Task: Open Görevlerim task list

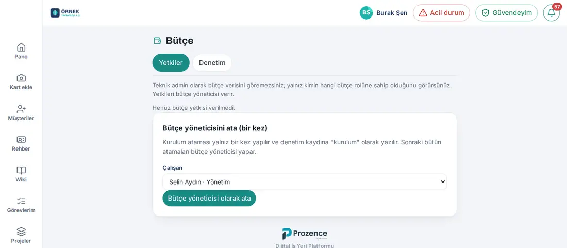Action: click(x=21, y=205)
